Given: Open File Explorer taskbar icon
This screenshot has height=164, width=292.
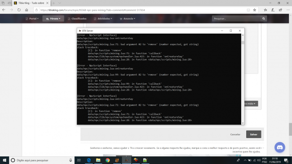Looking at the screenshot, I should click(98, 160).
